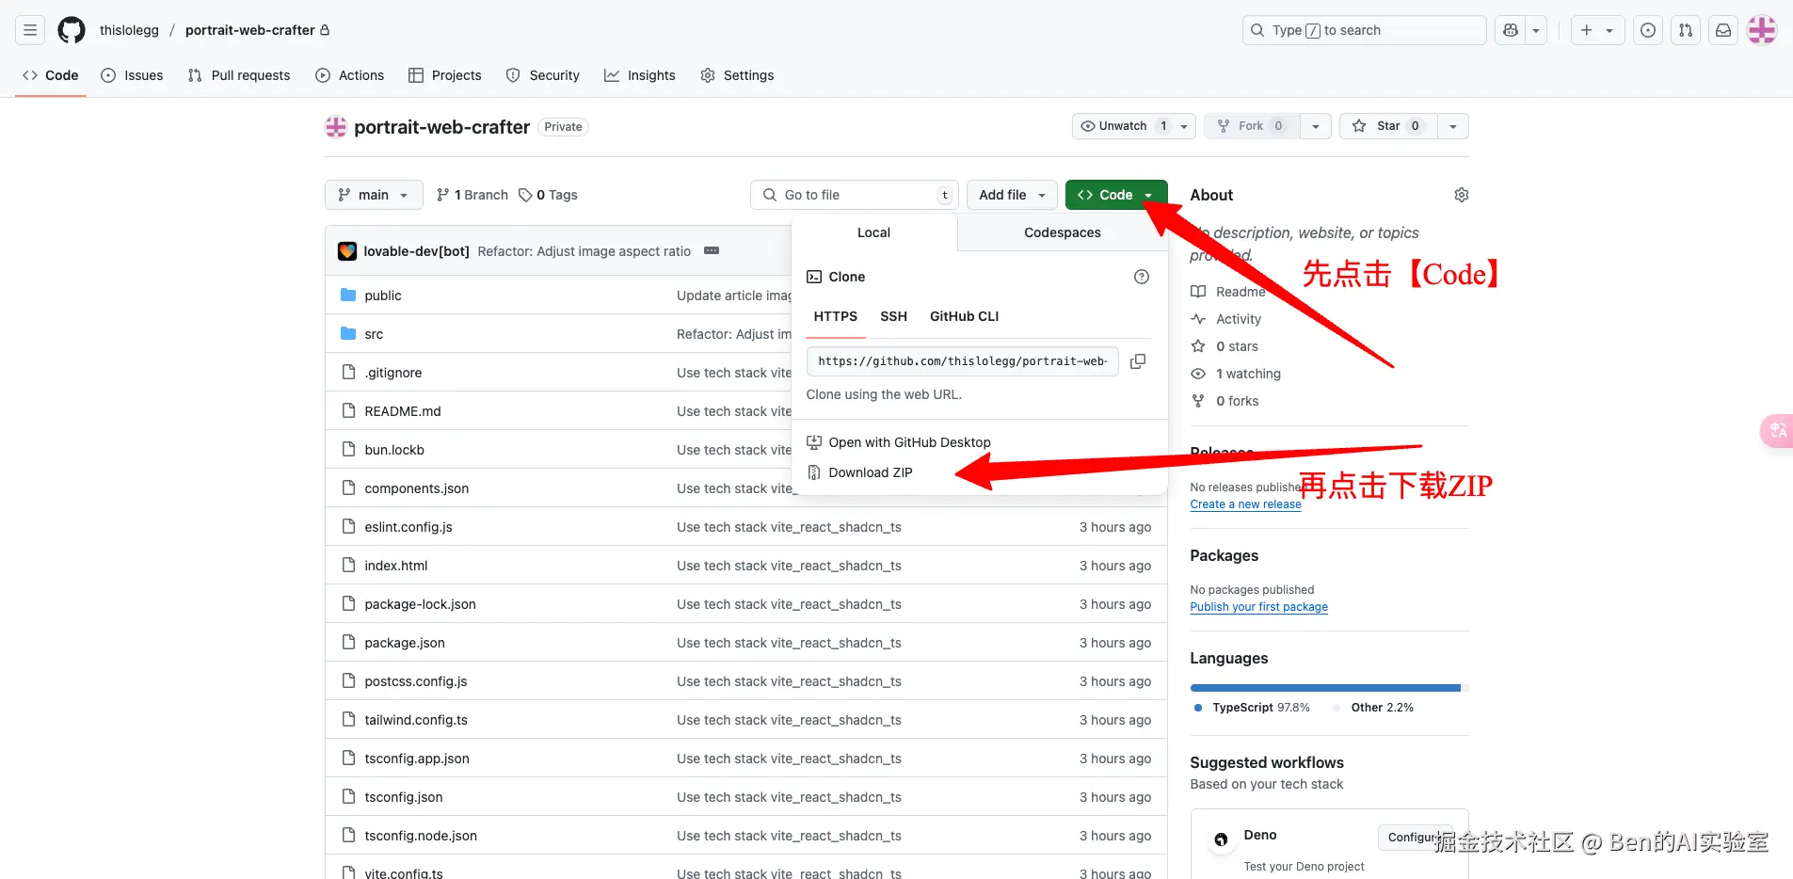Open pull requests icon in header
The height and width of the screenshot is (879, 1793).
1686,30
